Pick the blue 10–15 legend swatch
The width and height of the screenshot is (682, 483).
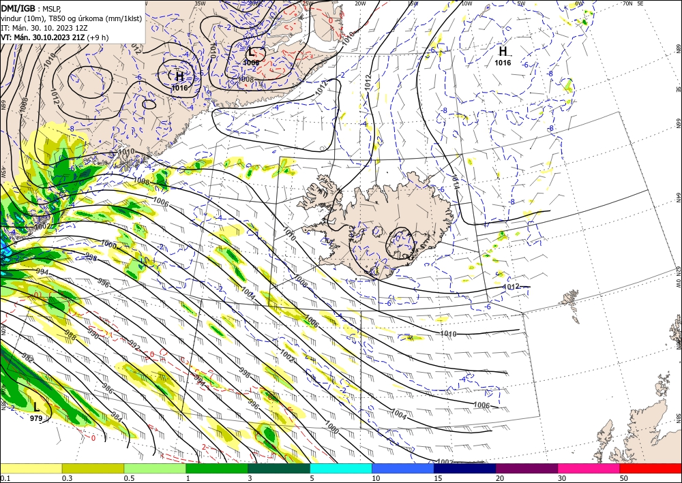(x=403, y=468)
